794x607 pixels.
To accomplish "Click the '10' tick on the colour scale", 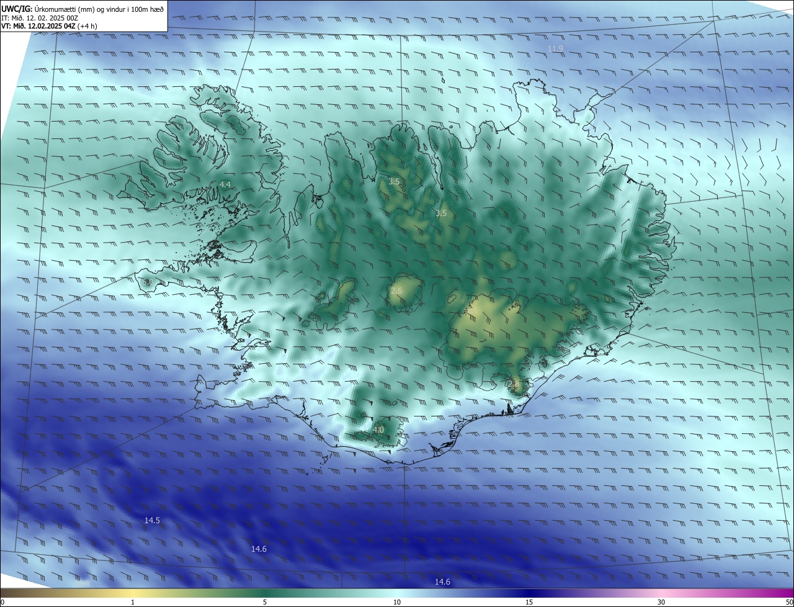I will coord(397,602).
